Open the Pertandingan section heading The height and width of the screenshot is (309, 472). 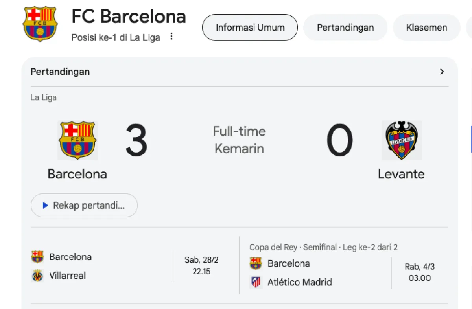tap(60, 72)
